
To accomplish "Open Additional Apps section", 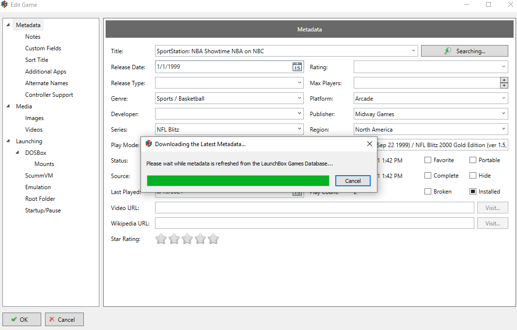I will [46, 72].
